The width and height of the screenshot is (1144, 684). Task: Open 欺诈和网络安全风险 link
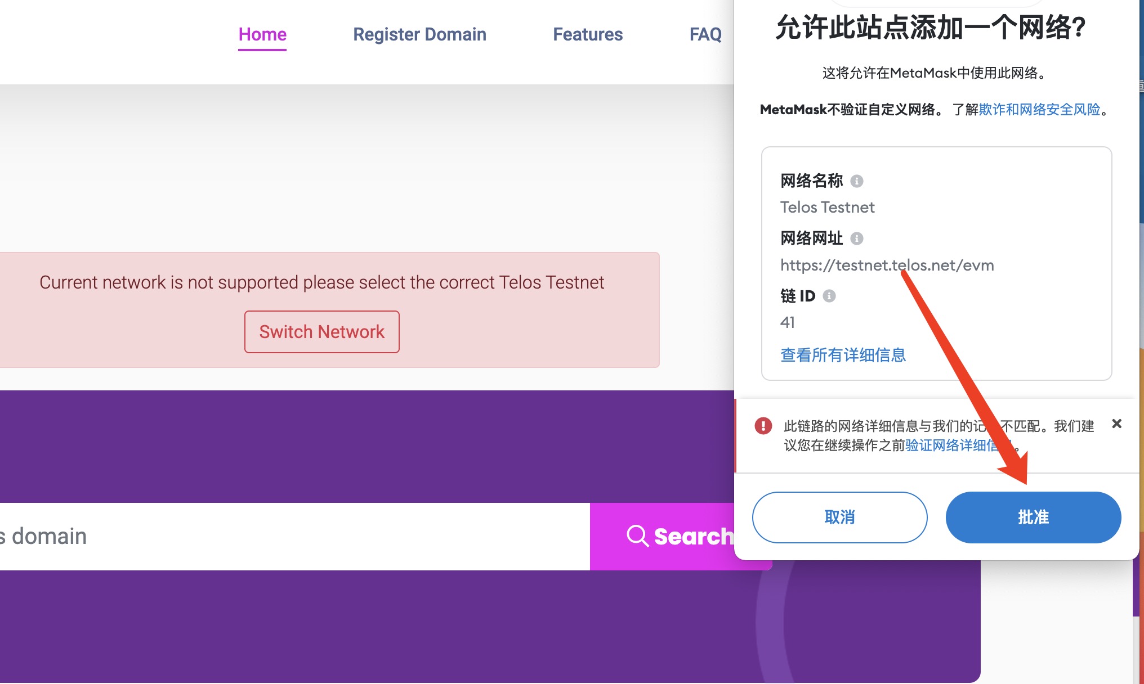click(1039, 110)
